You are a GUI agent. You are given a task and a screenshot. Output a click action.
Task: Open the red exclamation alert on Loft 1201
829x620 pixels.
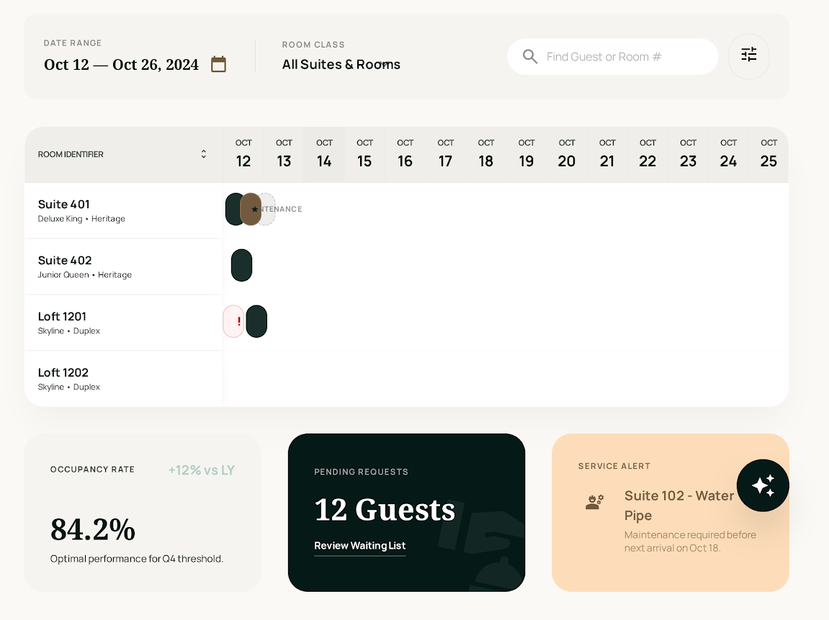pos(234,321)
